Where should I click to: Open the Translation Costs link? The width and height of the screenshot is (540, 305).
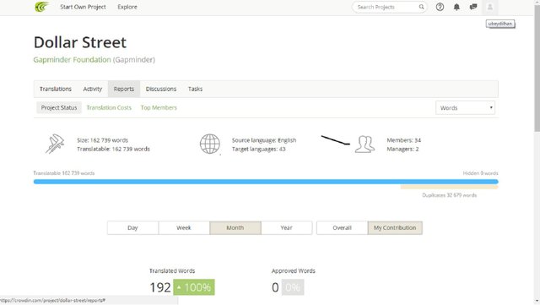[x=109, y=107]
